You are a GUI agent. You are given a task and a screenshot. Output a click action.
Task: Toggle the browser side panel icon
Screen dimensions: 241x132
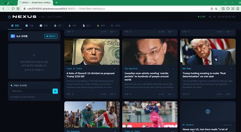(238, 9)
